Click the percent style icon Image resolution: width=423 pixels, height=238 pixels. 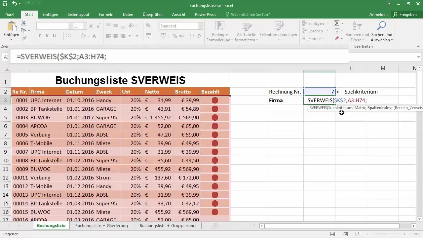pos(174,36)
